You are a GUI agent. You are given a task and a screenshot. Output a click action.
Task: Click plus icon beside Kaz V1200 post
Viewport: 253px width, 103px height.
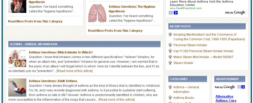point(170,51)
